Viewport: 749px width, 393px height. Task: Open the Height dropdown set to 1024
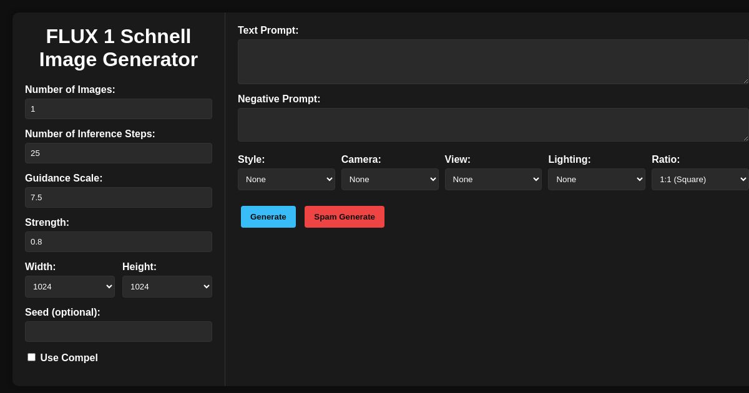point(167,286)
